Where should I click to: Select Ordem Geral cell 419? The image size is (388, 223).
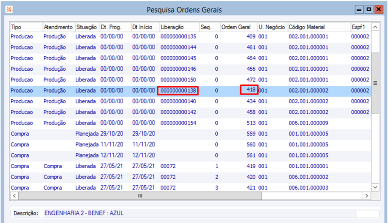251,166
